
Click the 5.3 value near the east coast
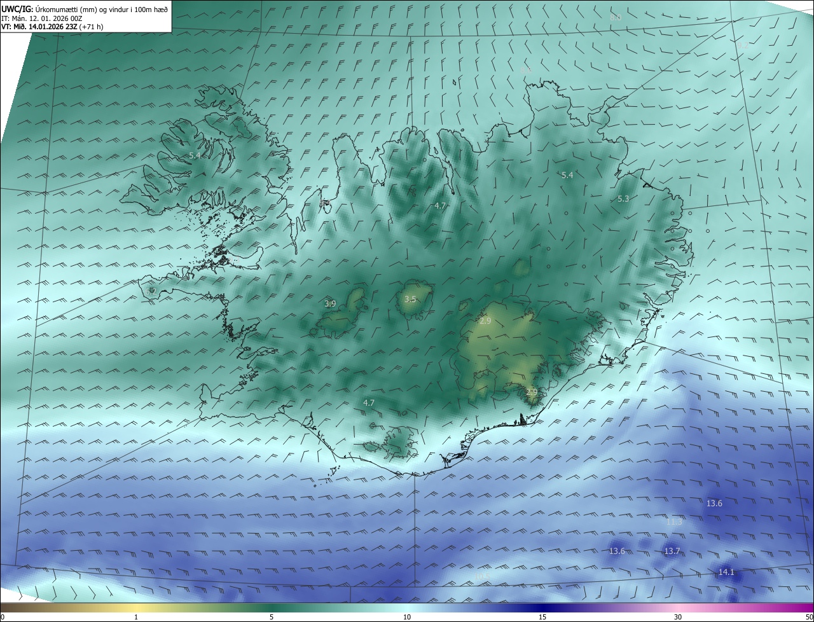(x=623, y=198)
